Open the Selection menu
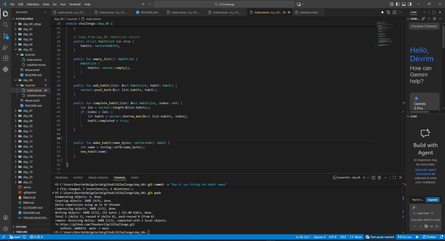The height and width of the screenshot is (241, 445). pyautogui.click(x=33, y=4)
